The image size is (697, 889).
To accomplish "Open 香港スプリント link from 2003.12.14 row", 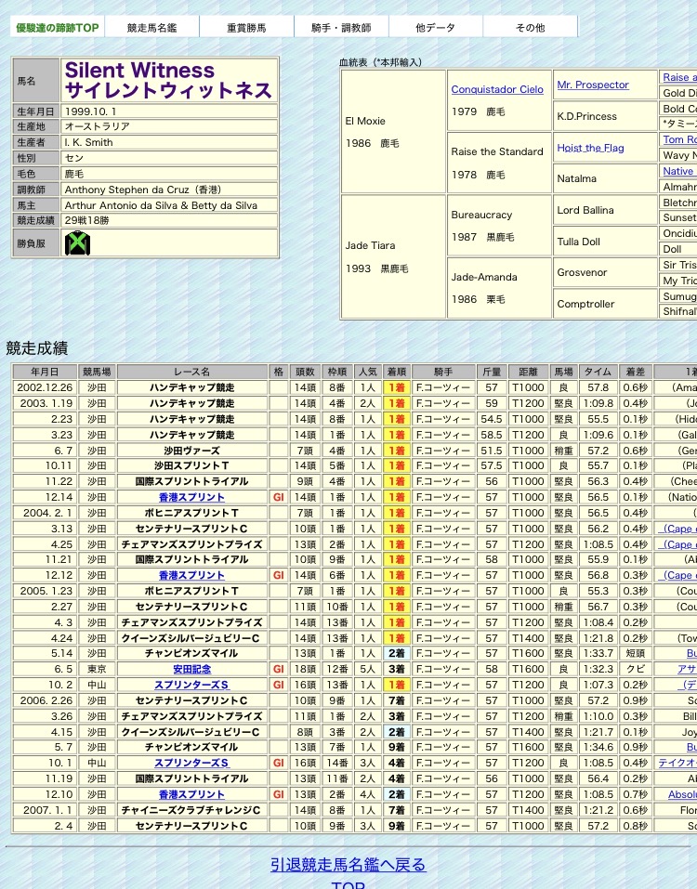I will (191, 497).
